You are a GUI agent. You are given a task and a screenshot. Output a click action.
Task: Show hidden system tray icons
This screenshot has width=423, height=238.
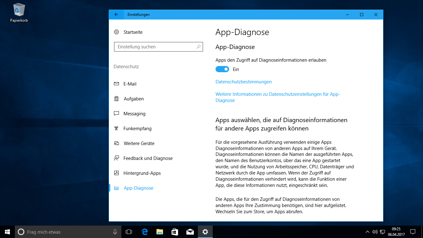pos(367,232)
